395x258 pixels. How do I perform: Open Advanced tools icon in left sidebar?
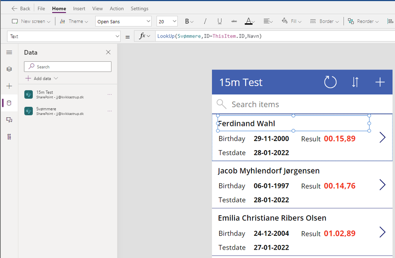[x=9, y=137]
